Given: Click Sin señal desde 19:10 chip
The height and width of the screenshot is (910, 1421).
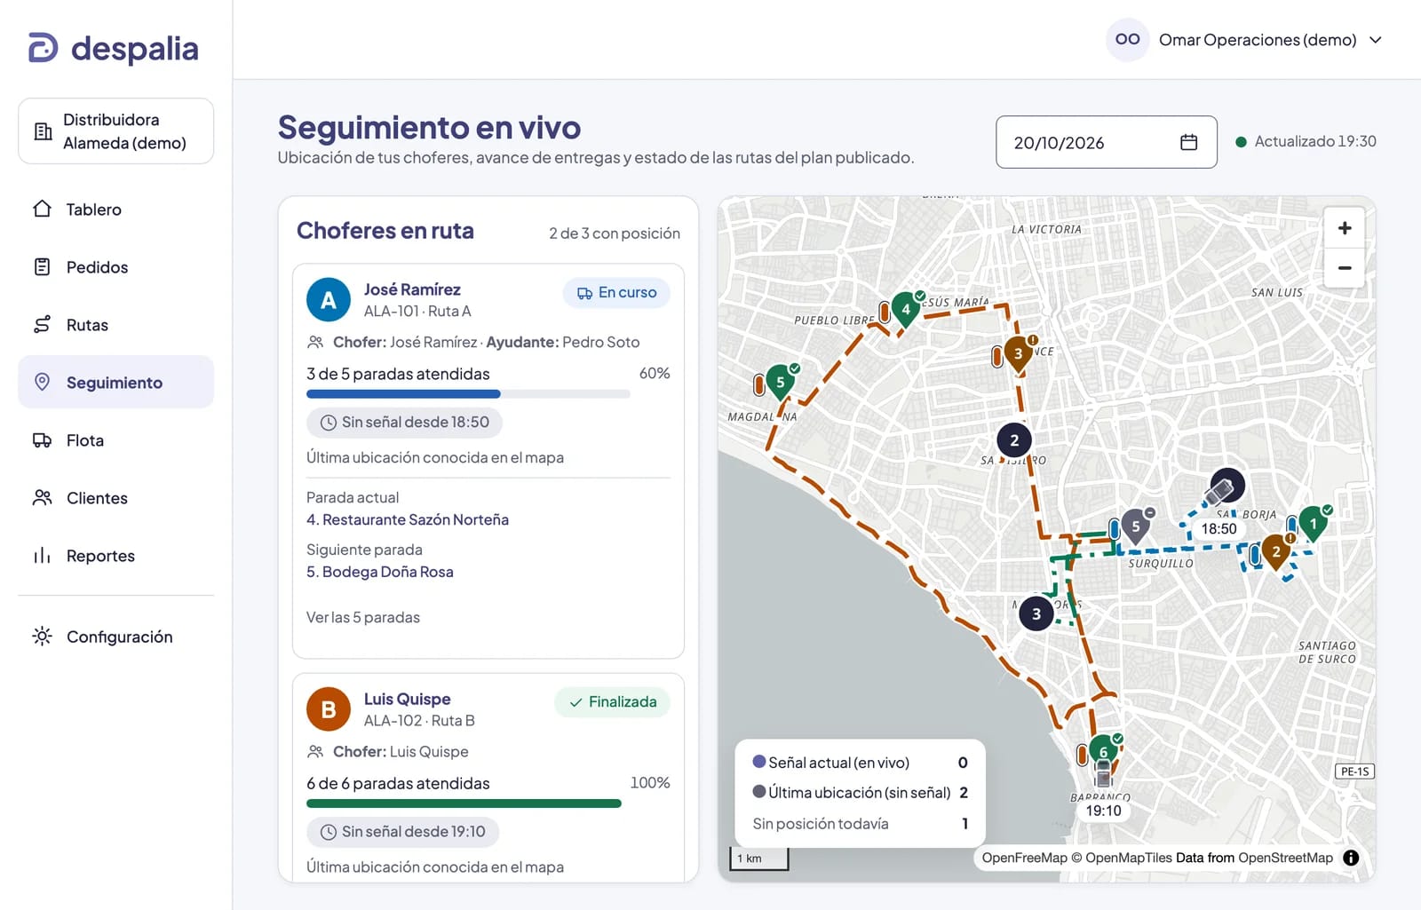Looking at the screenshot, I should [403, 832].
